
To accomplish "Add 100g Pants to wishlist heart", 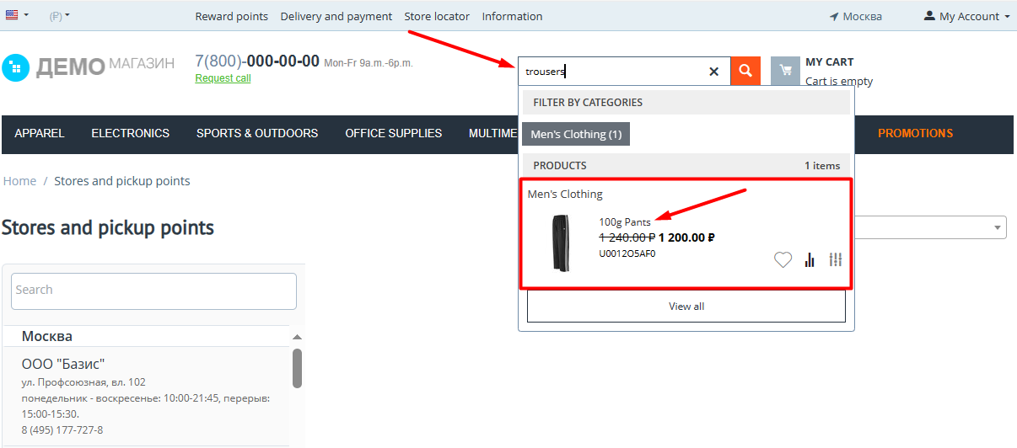I will (x=783, y=260).
